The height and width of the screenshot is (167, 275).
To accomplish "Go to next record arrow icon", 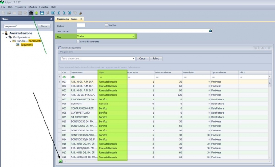I will click(64, 13).
